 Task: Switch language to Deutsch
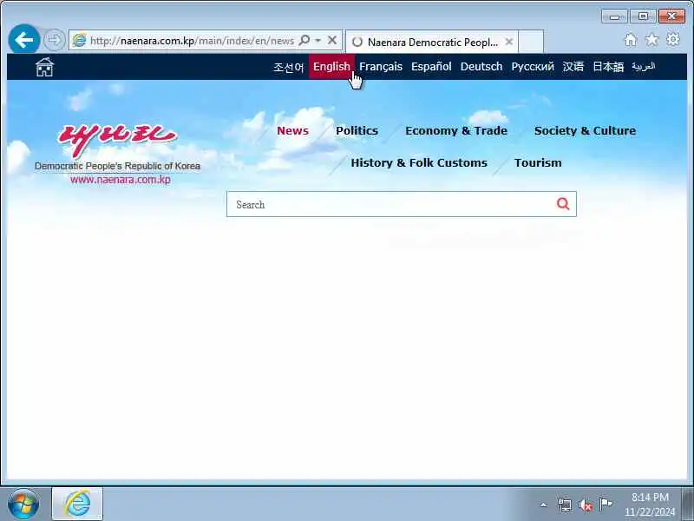(x=481, y=67)
